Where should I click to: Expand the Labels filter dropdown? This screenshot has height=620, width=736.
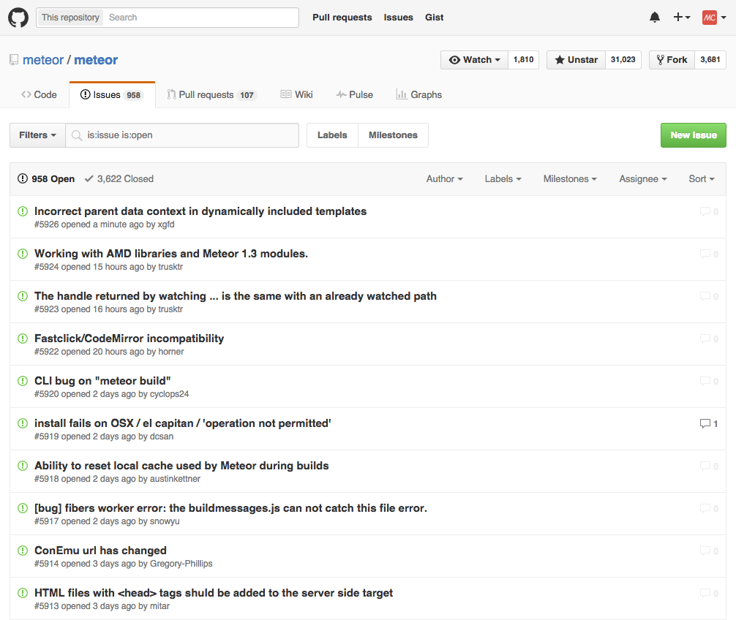(x=503, y=178)
